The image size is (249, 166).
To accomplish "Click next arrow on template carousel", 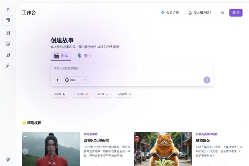I will [x=239, y=151].
